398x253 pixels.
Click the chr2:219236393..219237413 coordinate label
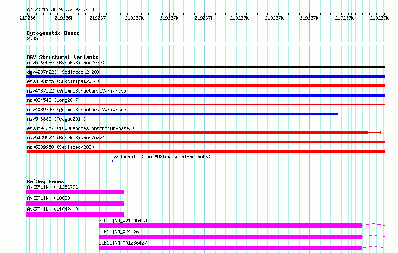(60, 10)
